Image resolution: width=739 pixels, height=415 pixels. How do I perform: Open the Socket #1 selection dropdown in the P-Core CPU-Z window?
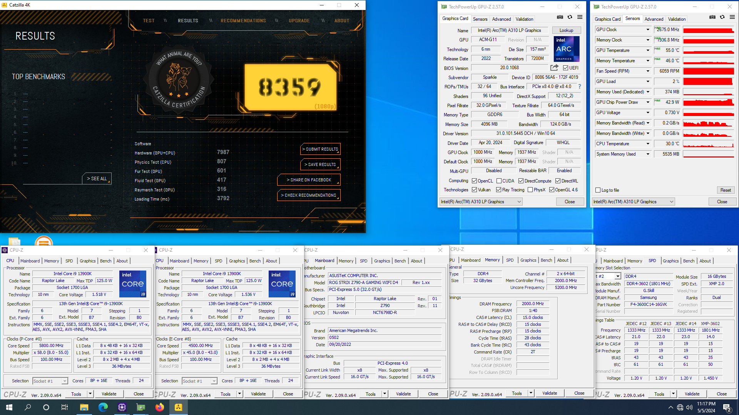[50, 381]
